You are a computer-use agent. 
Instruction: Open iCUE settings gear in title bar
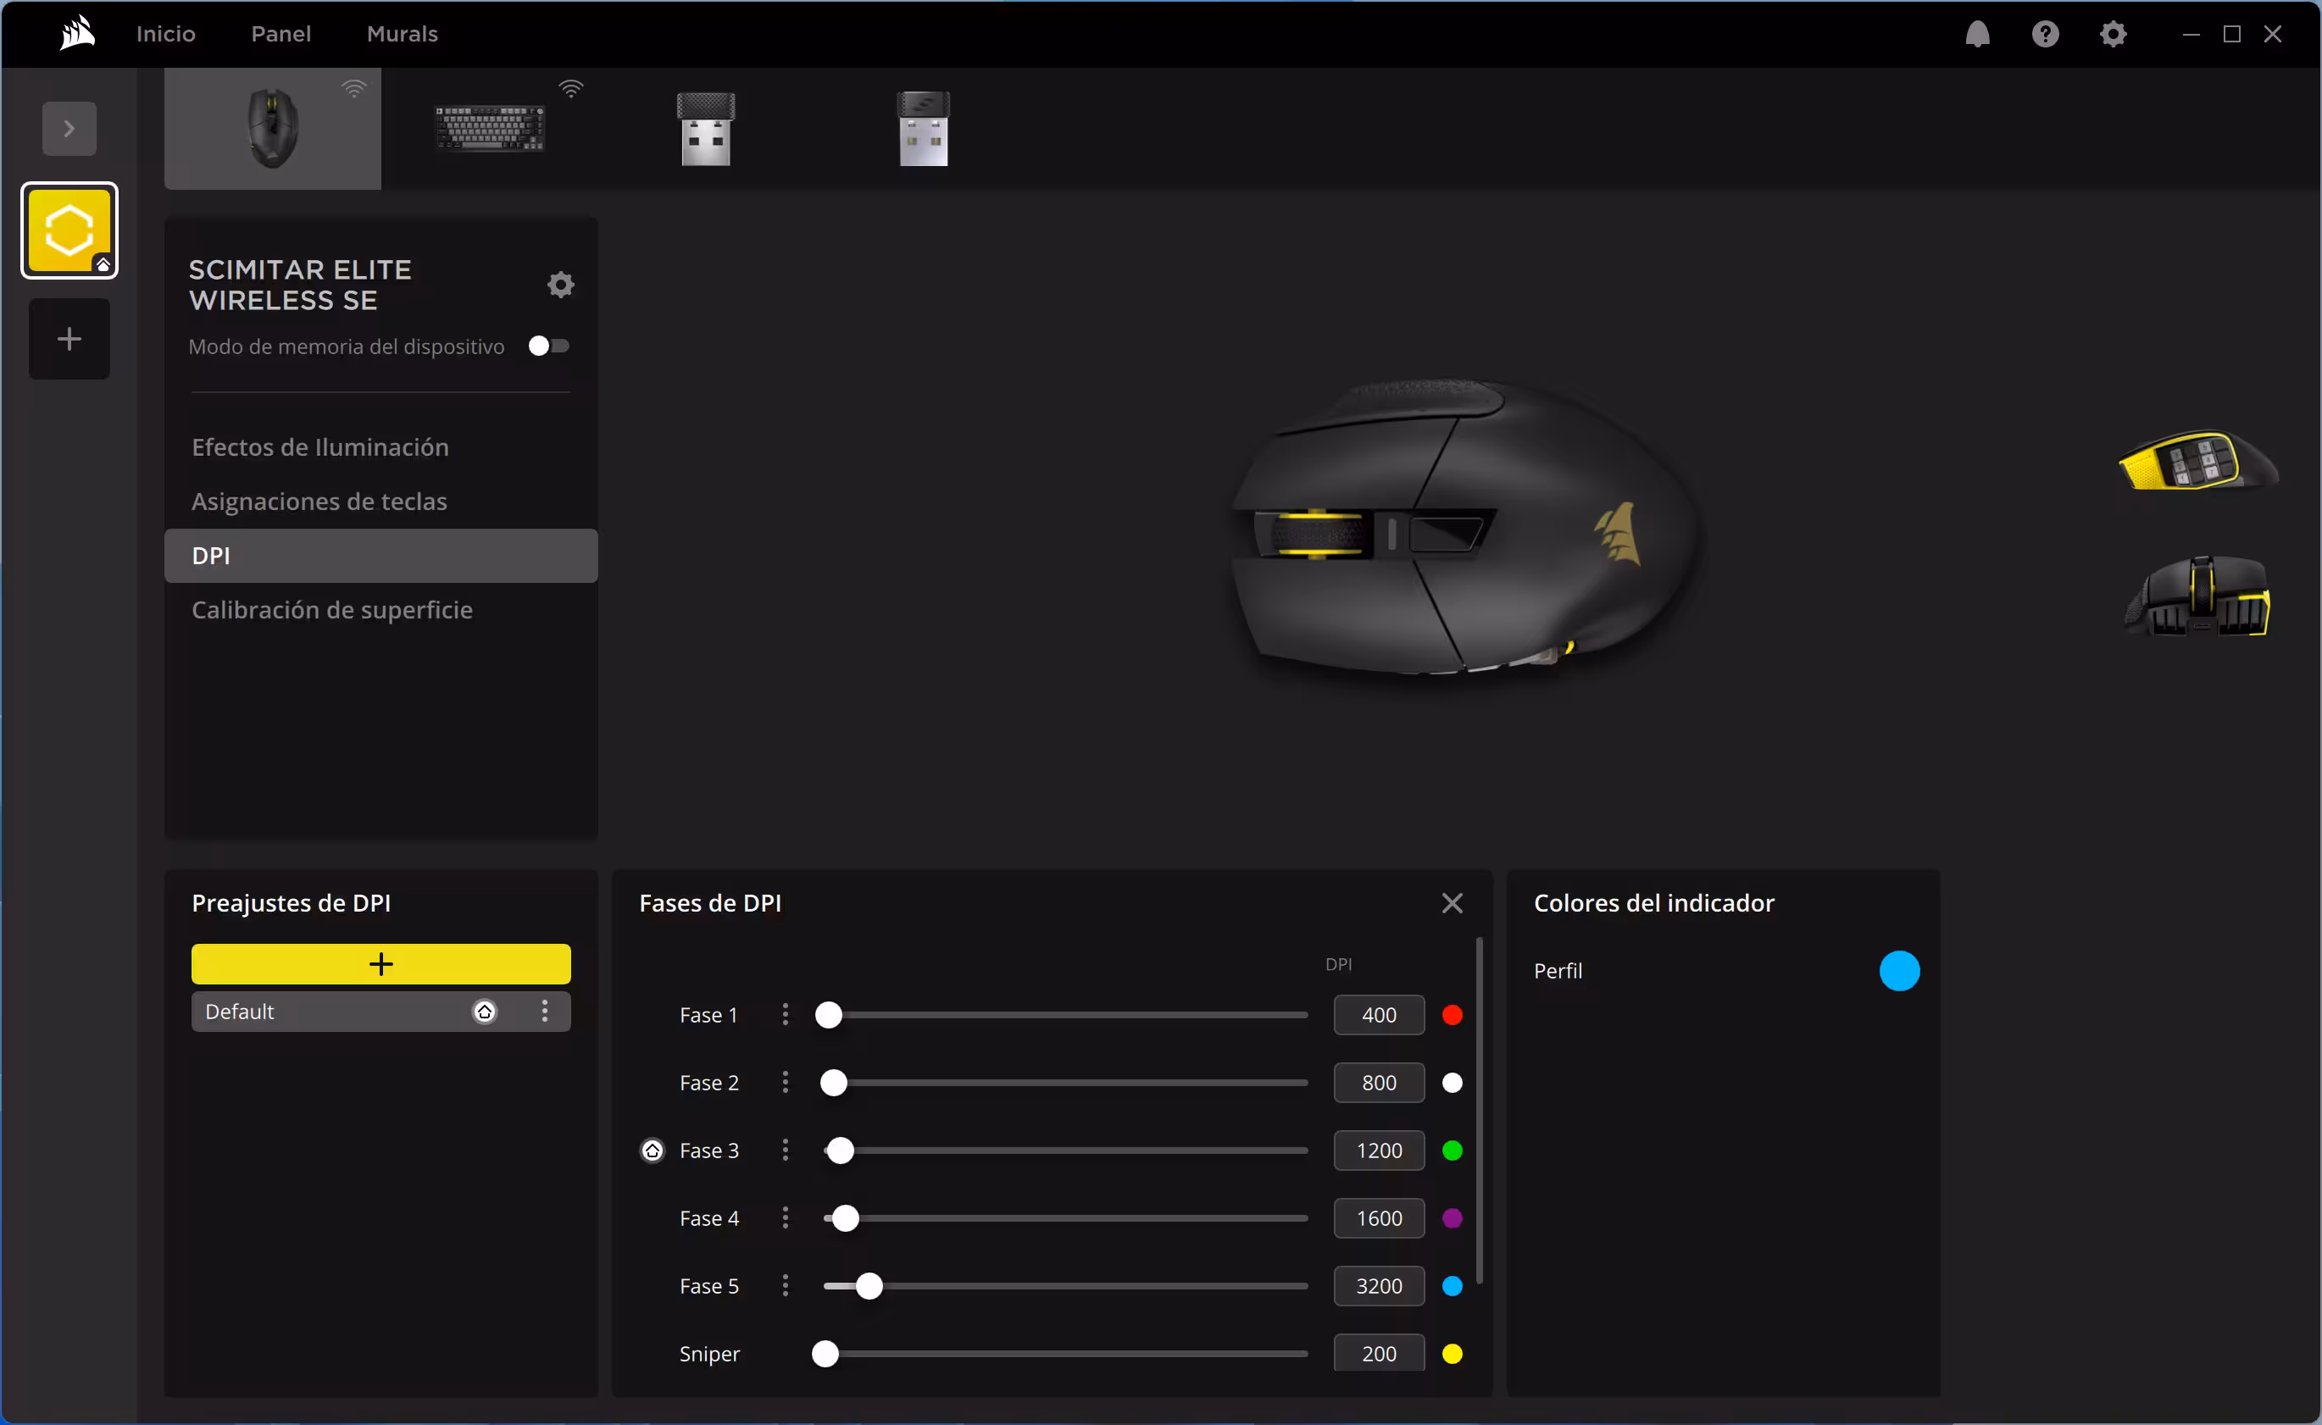[2113, 34]
